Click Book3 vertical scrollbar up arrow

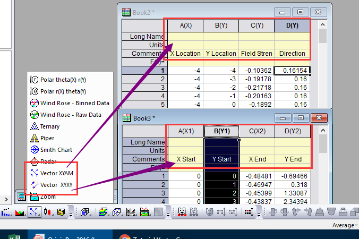click(323, 130)
